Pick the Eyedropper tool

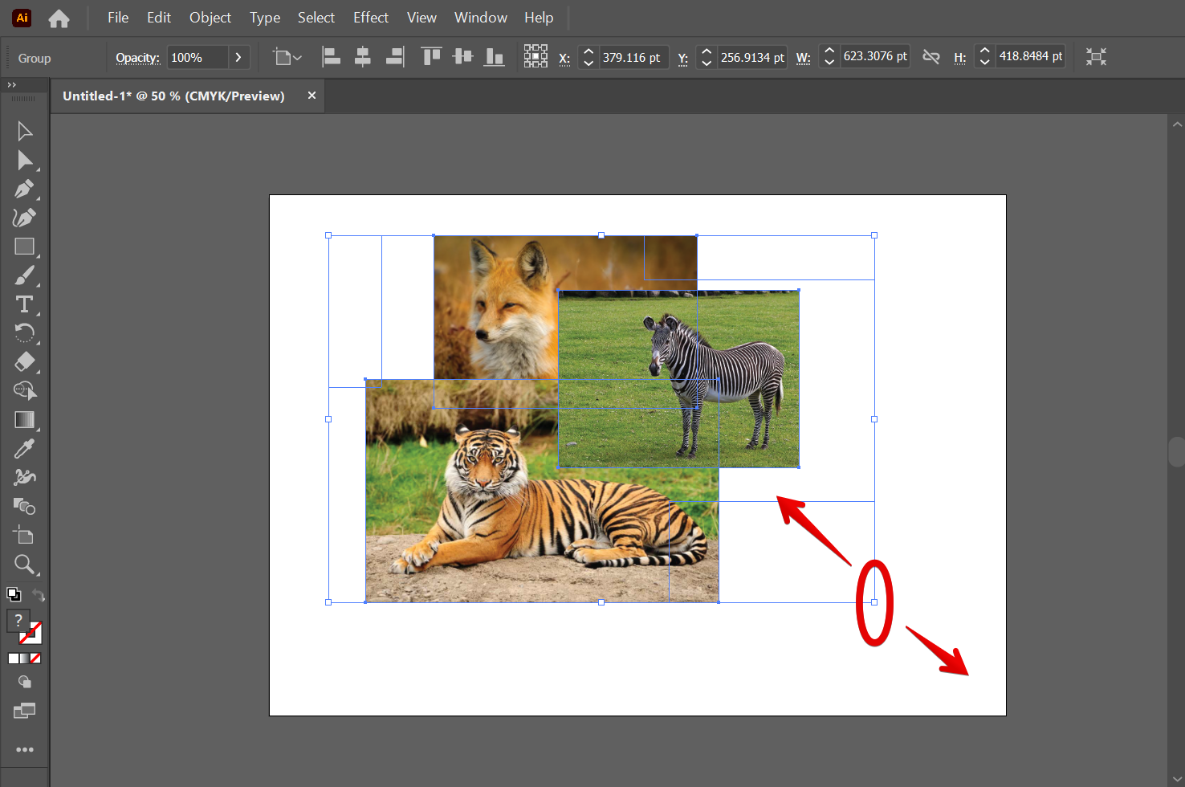24,449
